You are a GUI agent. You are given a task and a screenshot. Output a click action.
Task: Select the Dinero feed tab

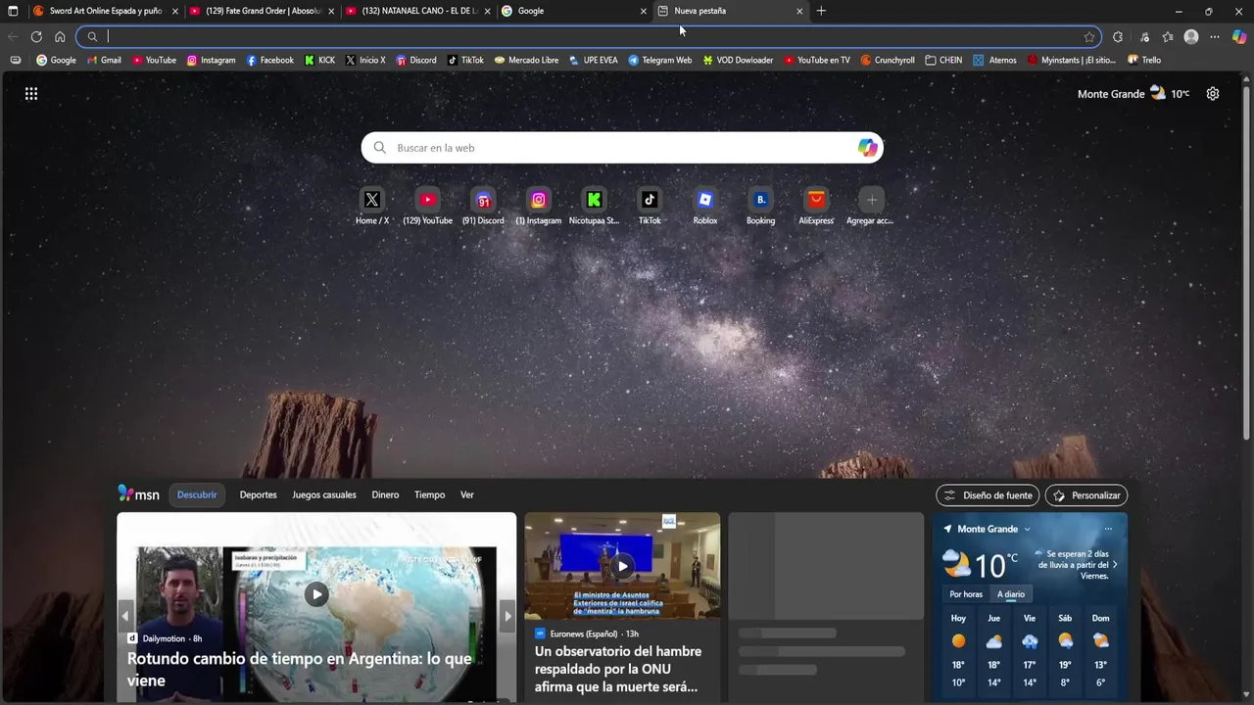tap(385, 494)
